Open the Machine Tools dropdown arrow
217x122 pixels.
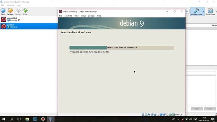204,11
